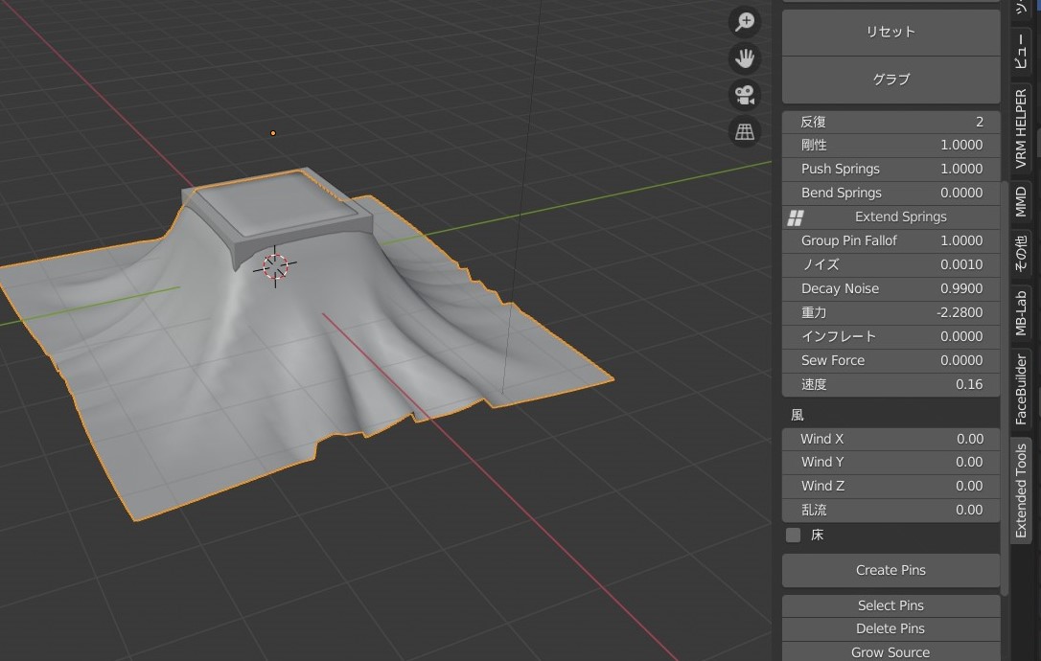Click the リセット button

tap(891, 32)
